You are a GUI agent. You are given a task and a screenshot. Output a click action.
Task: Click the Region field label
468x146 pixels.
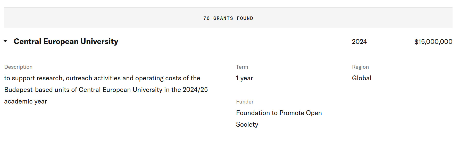pyautogui.click(x=360, y=67)
